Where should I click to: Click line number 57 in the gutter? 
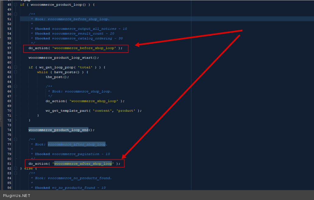point(9,48)
